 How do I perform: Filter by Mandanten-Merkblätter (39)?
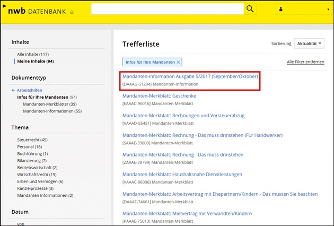49,105
